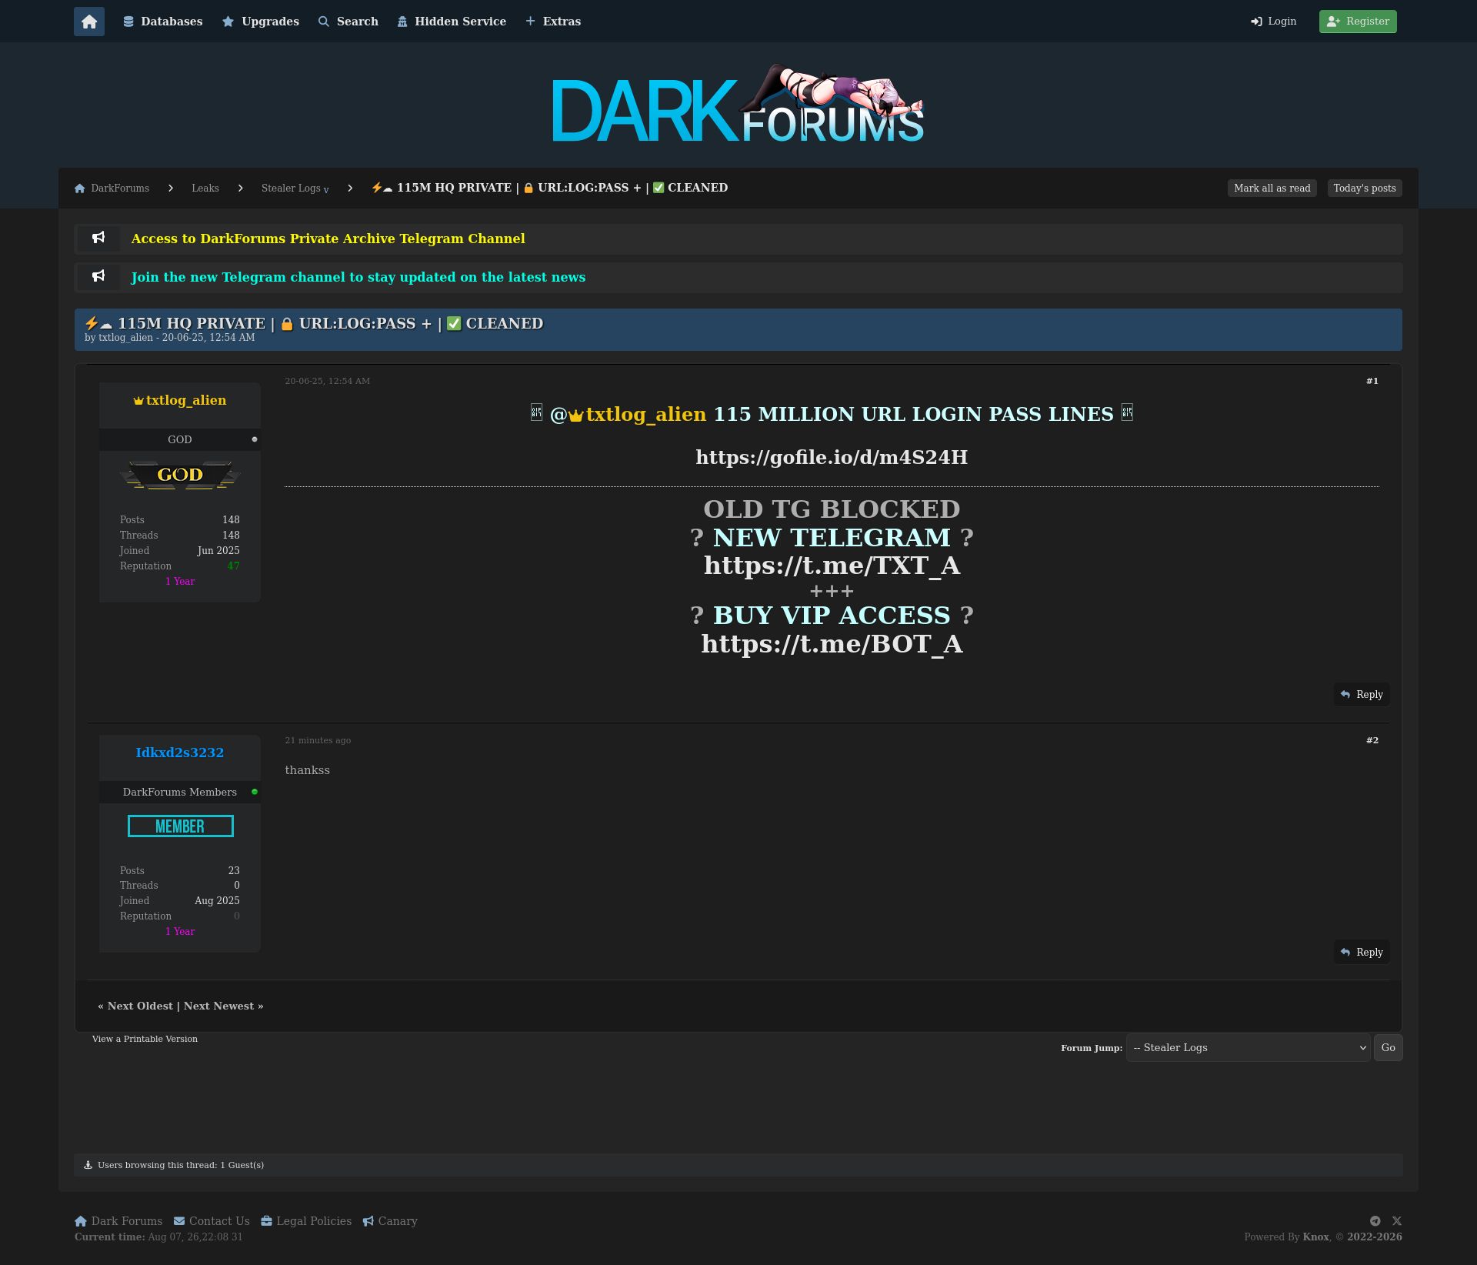
Task: Click the database stack icon beside Databases
Action: pyautogui.click(x=128, y=22)
